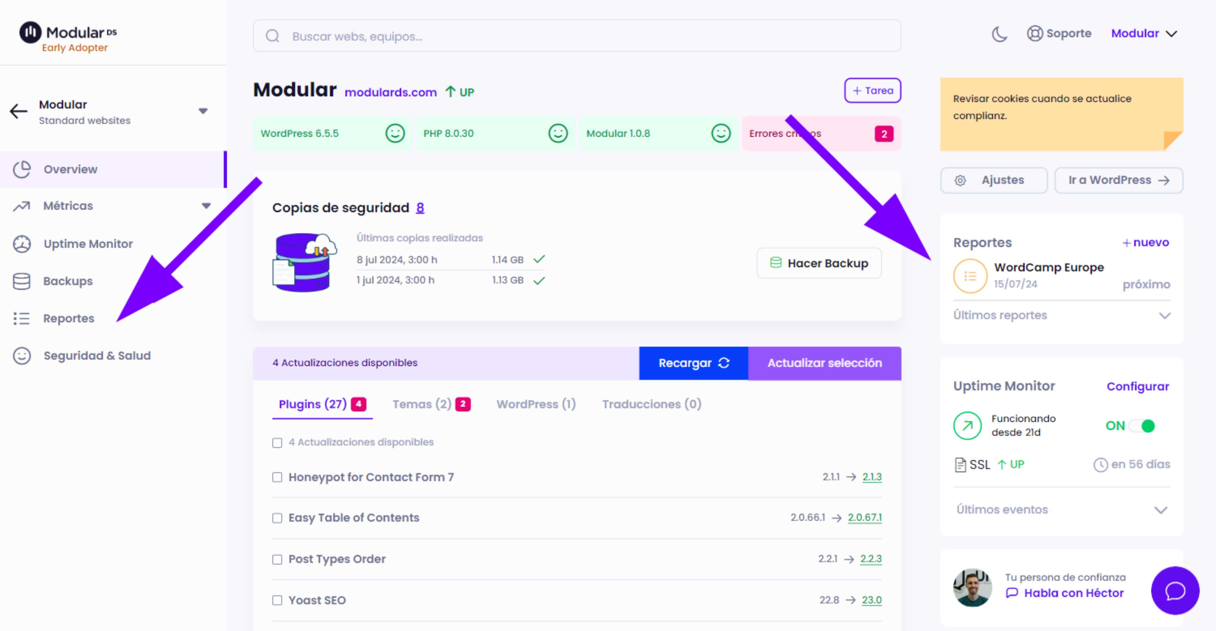Switch to the Traducciones (0) tab
Image resolution: width=1216 pixels, height=631 pixels.
pyautogui.click(x=651, y=404)
